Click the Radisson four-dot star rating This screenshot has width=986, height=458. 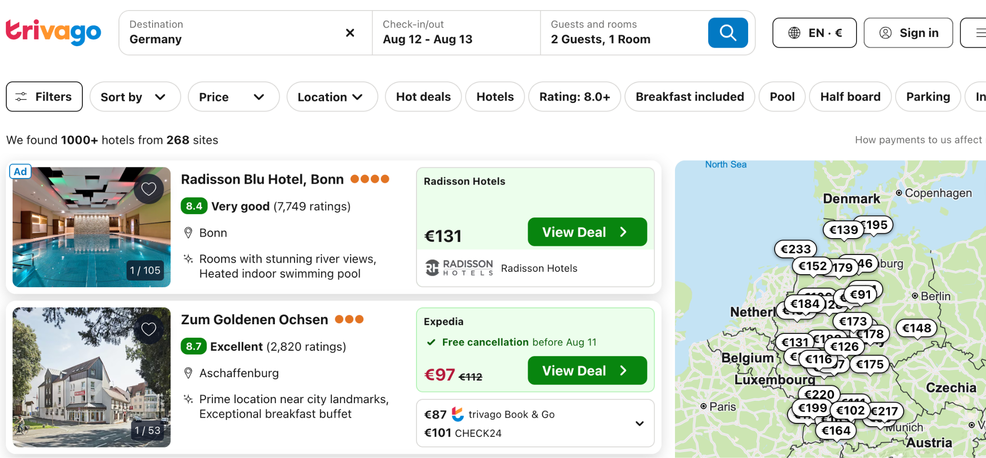coord(370,179)
